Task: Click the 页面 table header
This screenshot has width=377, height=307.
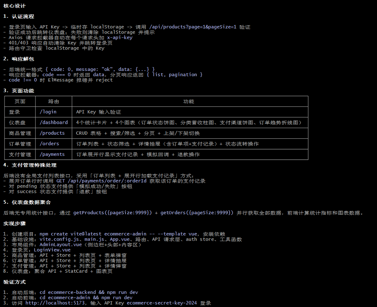Action: (x=20, y=101)
